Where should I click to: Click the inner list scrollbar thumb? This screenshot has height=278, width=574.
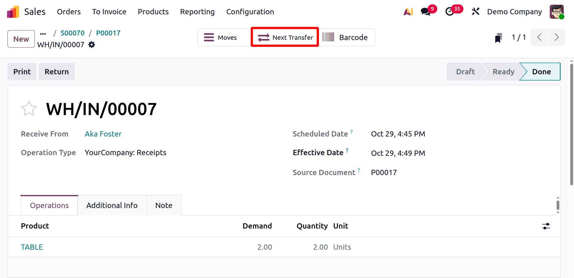(558, 205)
